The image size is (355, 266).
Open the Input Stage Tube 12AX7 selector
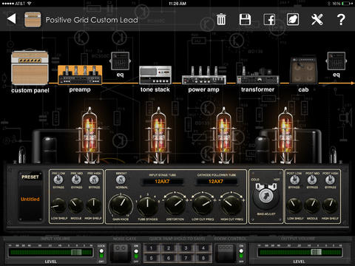[x=162, y=182]
